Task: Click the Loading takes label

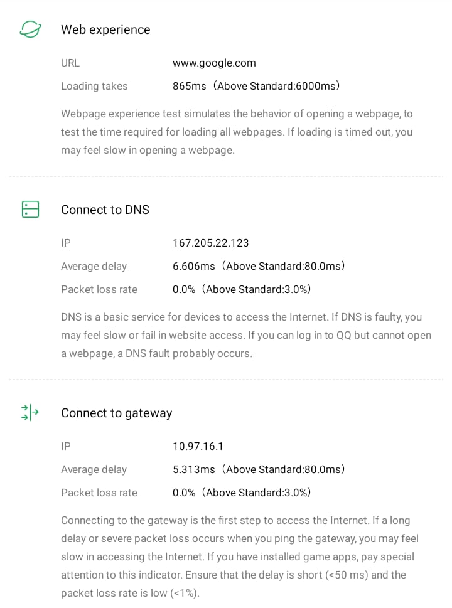Action: click(x=94, y=86)
